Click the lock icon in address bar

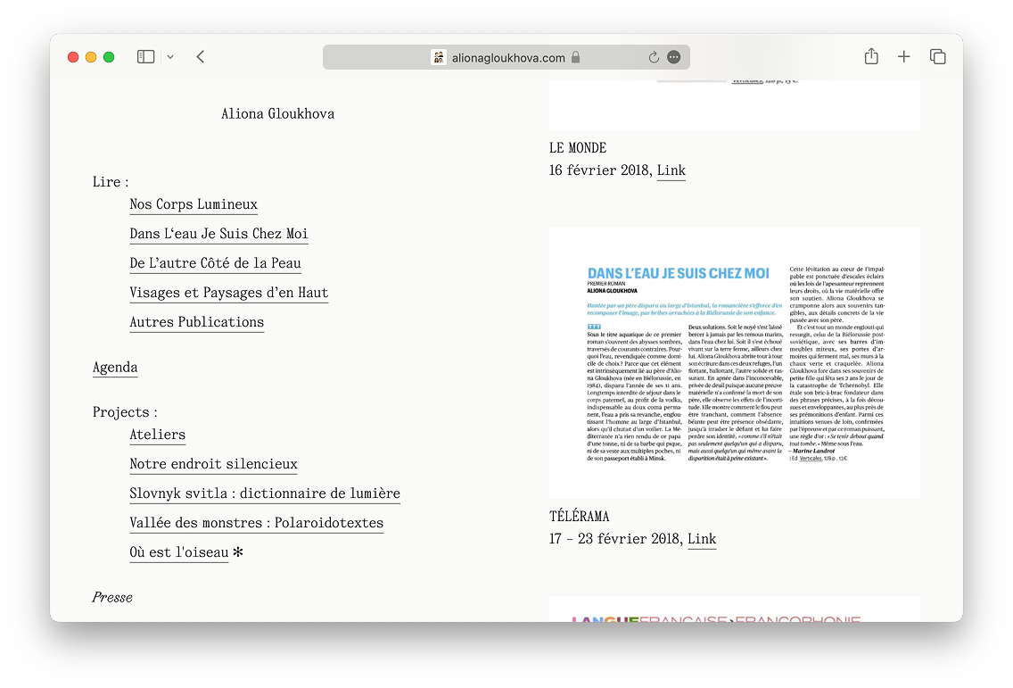point(576,57)
